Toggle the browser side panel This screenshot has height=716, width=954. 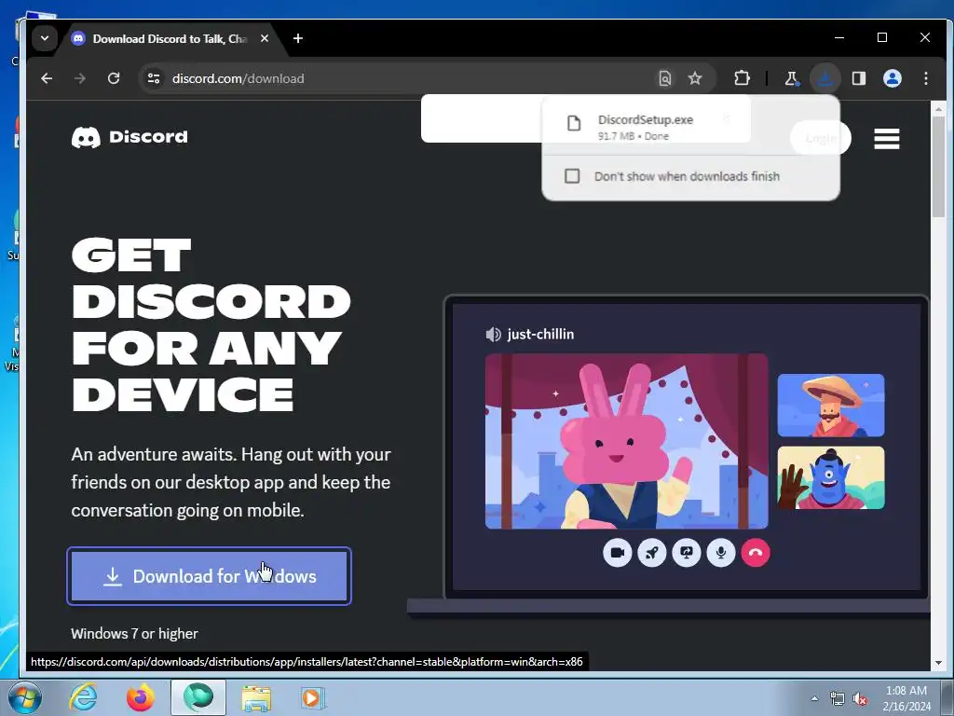coord(858,78)
